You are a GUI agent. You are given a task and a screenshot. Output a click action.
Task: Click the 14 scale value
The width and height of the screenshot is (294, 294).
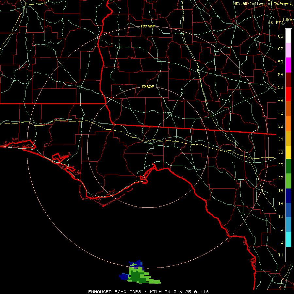click(x=281, y=204)
